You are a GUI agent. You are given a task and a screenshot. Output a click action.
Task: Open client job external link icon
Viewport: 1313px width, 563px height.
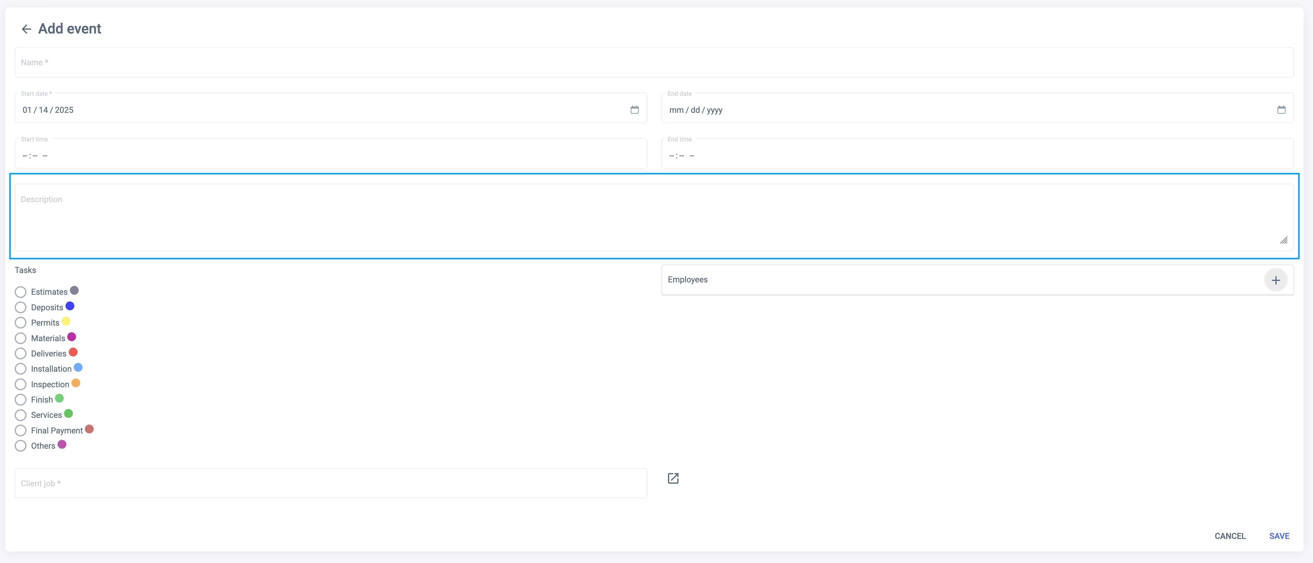(673, 478)
